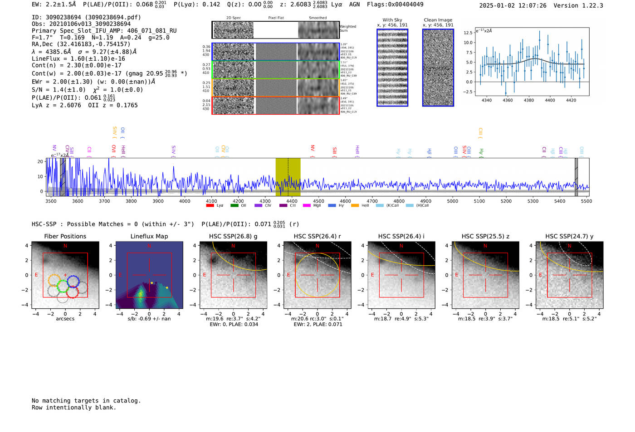Click the emission line fit plot near 4380 Å
The height and width of the screenshot is (432, 635).
click(x=532, y=62)
